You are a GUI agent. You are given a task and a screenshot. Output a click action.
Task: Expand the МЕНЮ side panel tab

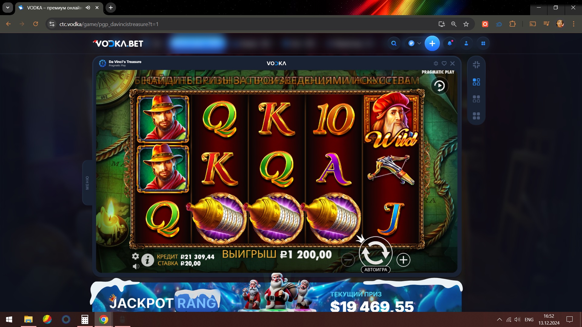87,183
